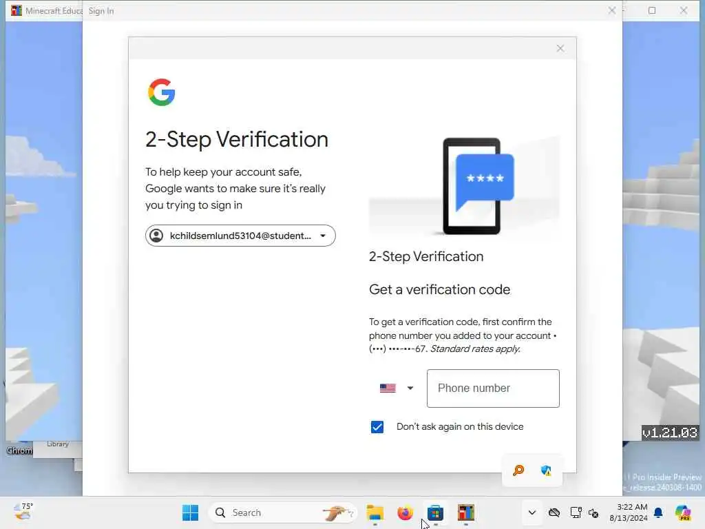
Task: Click the account avatar icon in selector
Action: tap(156, 236)
